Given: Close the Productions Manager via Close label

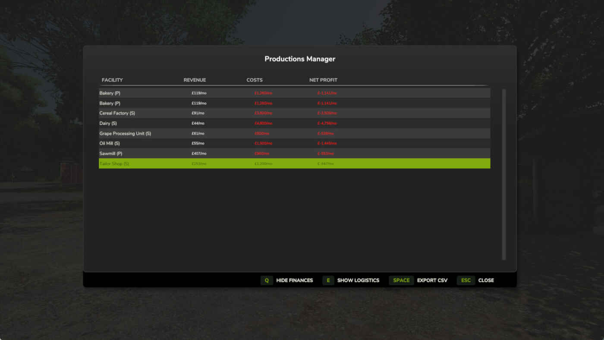Looking at the screenshot, I should pyautogui.click(x=486, y=280).
